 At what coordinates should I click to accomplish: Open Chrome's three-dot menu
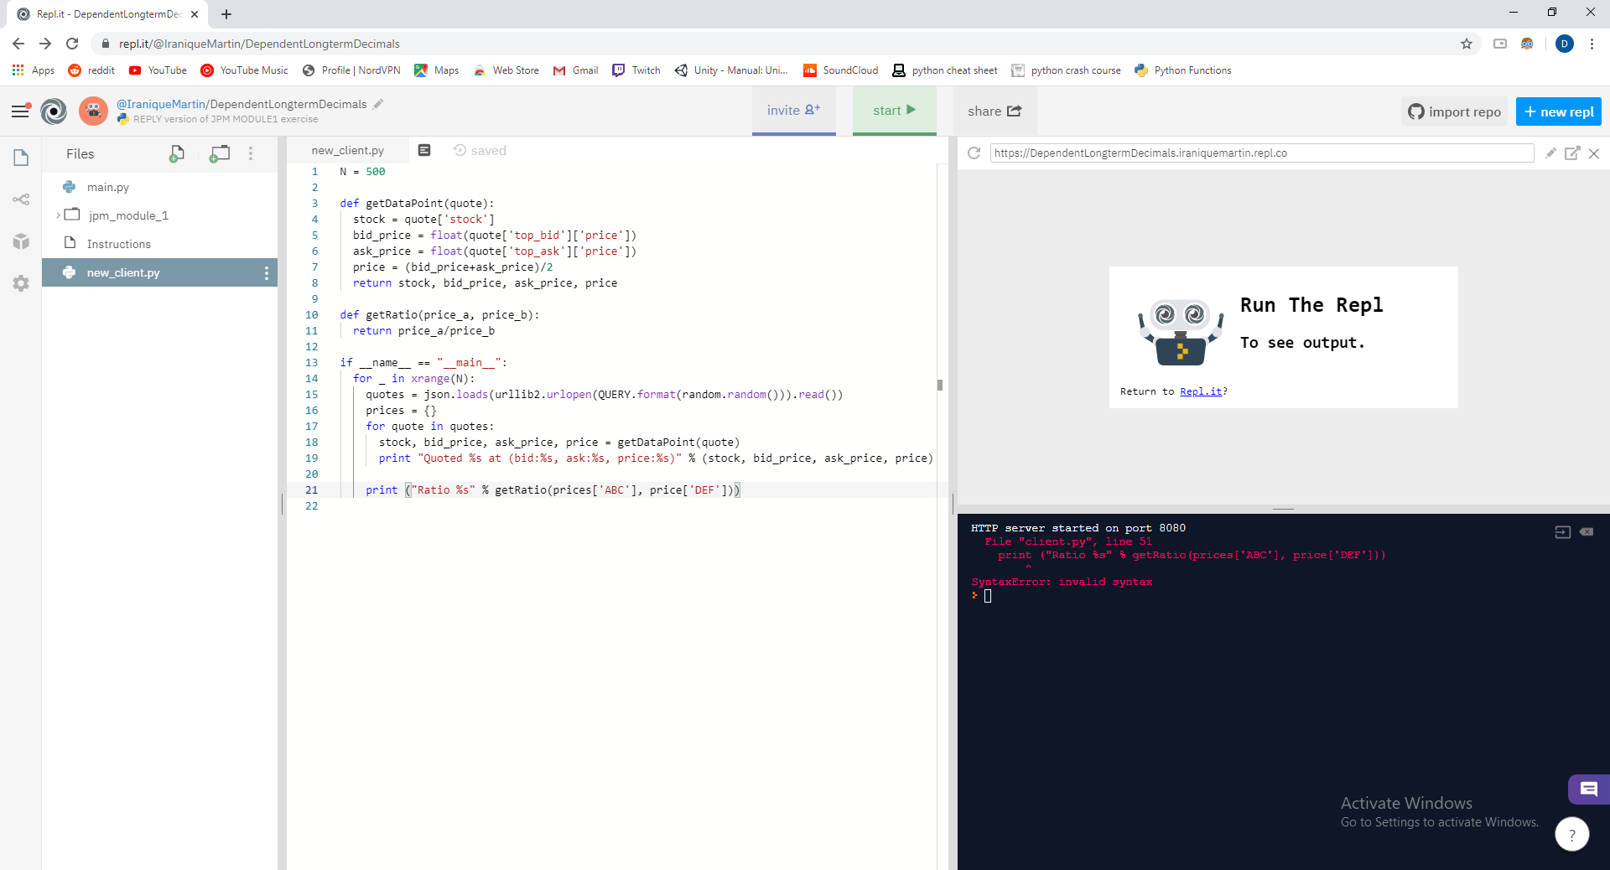tap(1592, 44)
